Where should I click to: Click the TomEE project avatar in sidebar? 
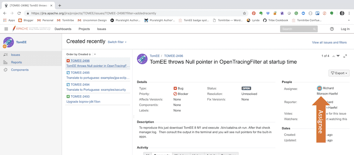[8, 42]
